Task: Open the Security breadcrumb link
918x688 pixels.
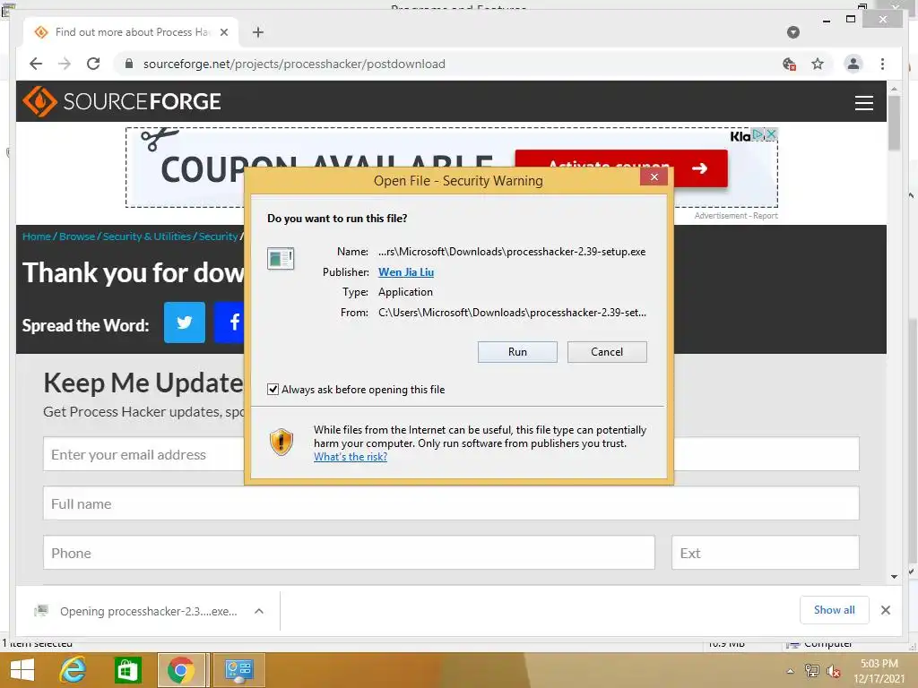Action: point(218,236)
